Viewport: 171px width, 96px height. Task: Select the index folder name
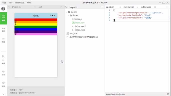click(76, 15)
